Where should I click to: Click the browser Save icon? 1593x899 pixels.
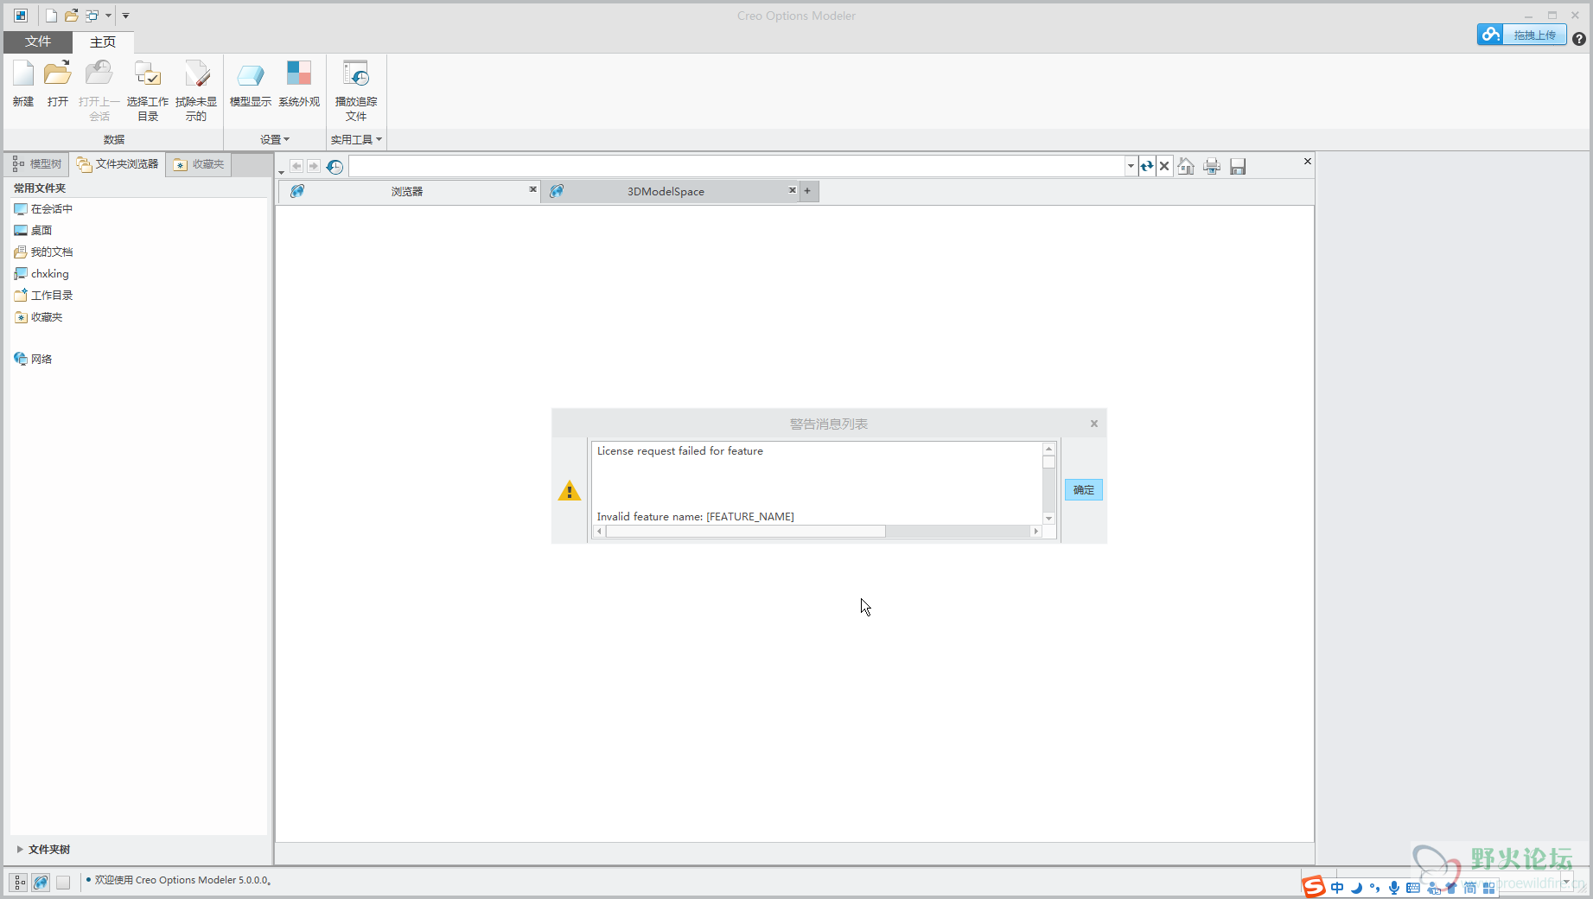point(1238,166)
